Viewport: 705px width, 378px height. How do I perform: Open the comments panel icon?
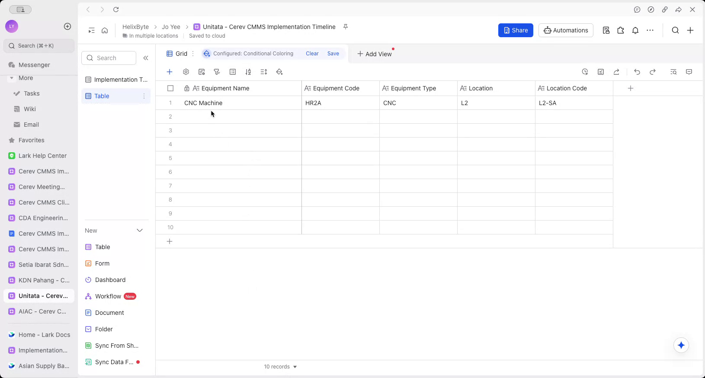(689, 72)
